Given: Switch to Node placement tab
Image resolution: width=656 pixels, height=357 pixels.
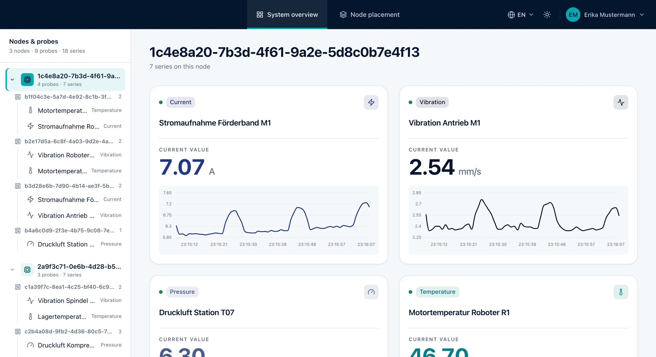Looking at the screenshot, I should tap(370, 15).
